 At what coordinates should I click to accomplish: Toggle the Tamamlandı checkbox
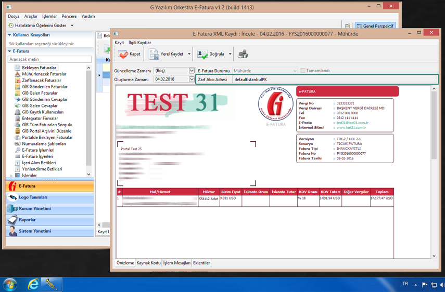coord(303,71)
